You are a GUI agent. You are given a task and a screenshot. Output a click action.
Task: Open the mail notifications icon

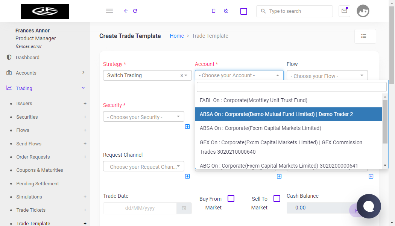point(344,11)
